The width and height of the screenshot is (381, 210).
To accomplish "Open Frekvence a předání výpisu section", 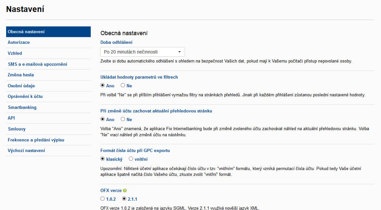I will click(36, 140).
